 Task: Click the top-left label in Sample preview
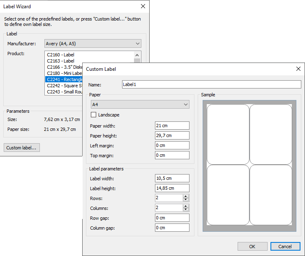(228, 135)
